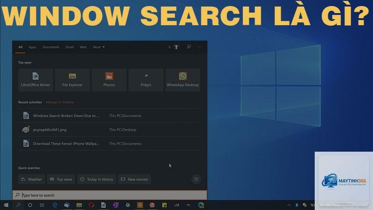This screenshot has height=210, width=373.
Task: Click the MAYTINH365 logo thumbnail
Action: (x=344, y=181)
